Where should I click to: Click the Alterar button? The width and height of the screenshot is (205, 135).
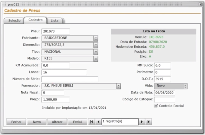(57, 122)
